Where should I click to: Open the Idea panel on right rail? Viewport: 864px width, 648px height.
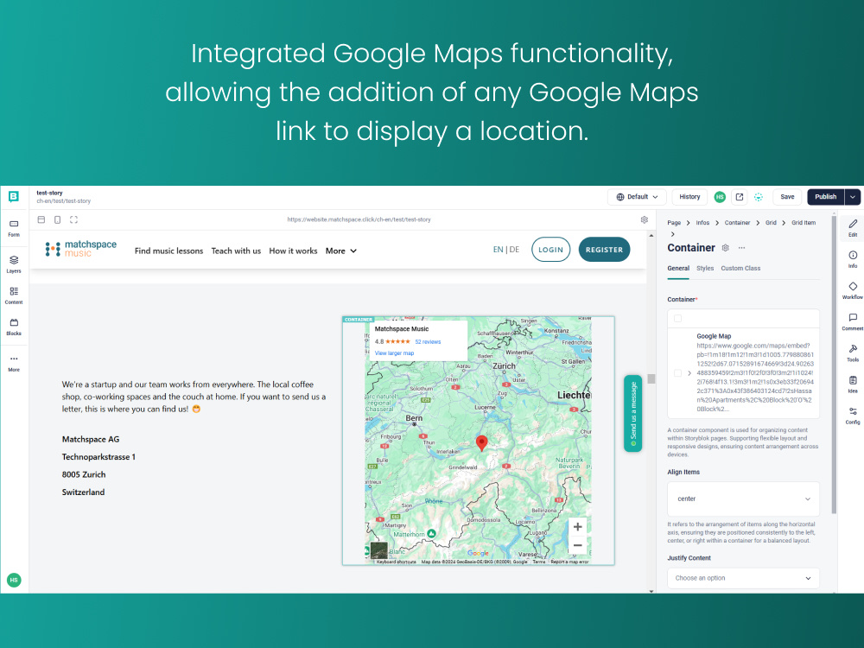tap(853, 384)
